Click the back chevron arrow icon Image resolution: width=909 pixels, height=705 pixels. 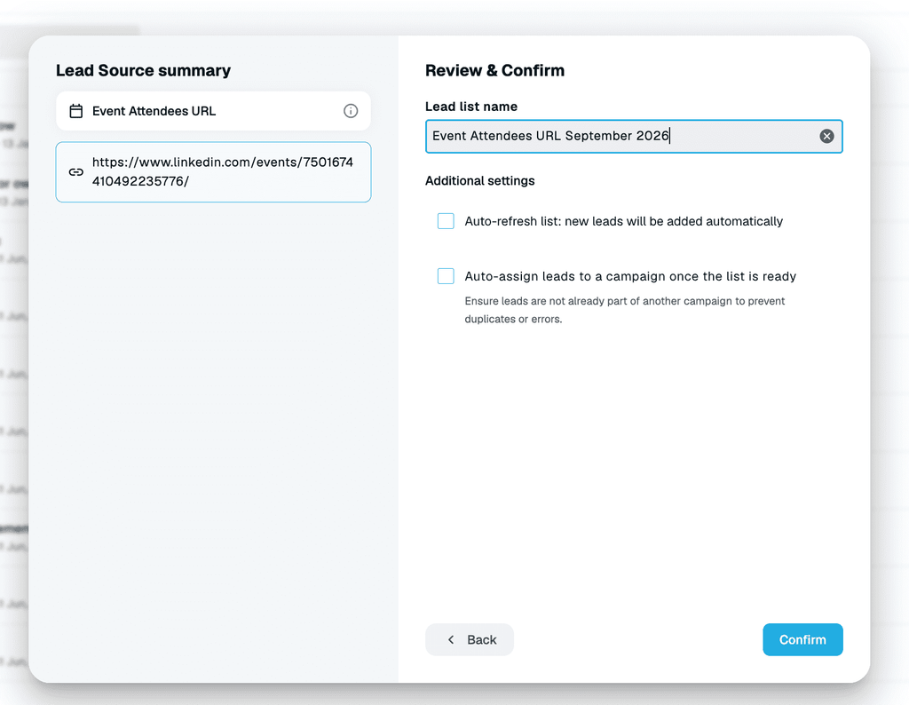coord(451,639)
